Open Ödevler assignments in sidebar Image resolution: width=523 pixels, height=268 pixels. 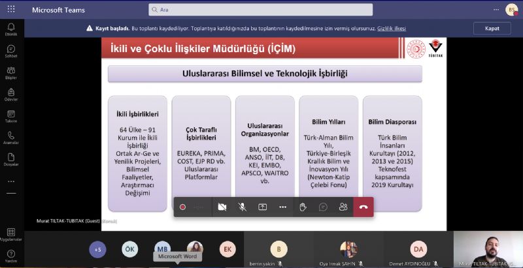pyautogui.click(x=11, y=95)
